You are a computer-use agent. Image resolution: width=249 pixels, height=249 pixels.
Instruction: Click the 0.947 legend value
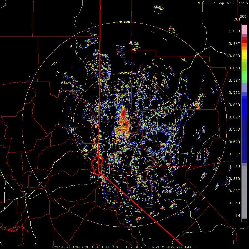pos(234,43)
